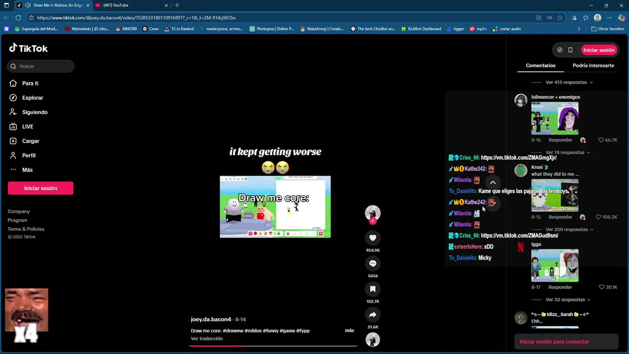Expand Ver 74 respuestas
The height and width of the screenshot is (354, 629).
click(x=568, y=152)
